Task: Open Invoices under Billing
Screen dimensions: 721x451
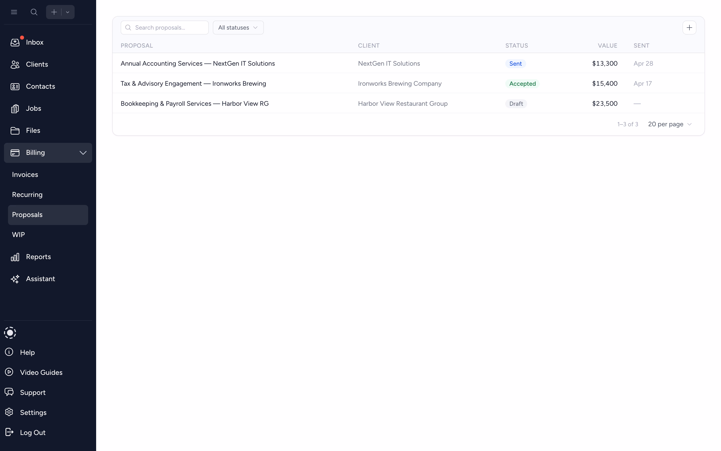Action: point(25,175)
